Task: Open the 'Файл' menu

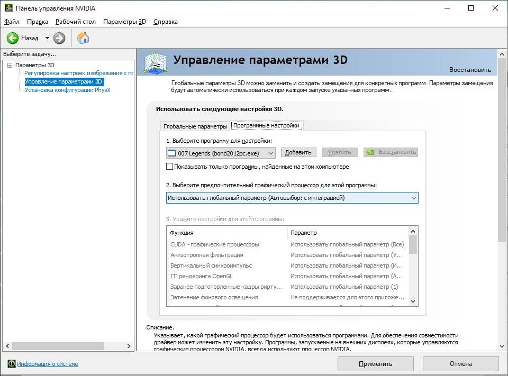Action: (12, 22)
